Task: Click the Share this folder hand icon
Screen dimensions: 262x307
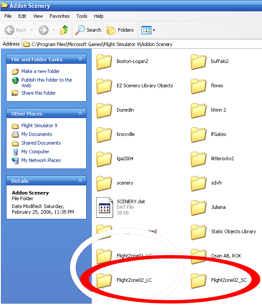Action: tap(15, 93)
